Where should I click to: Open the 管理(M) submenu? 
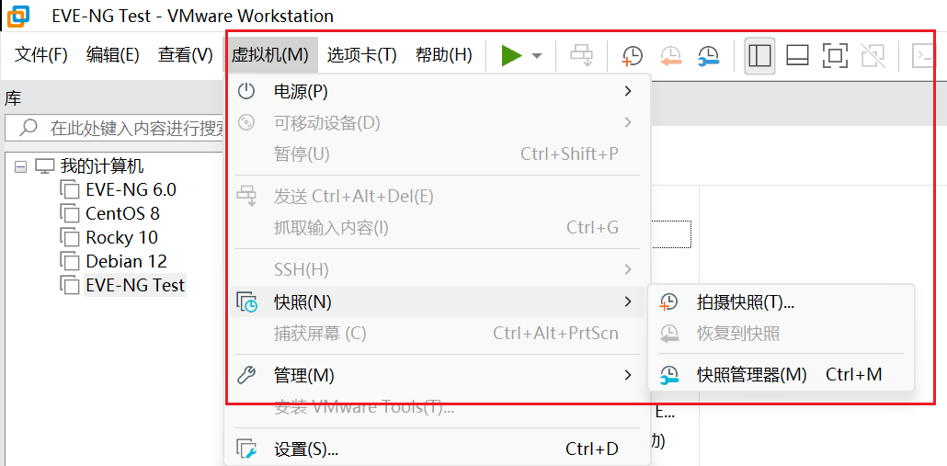point(437,375)
